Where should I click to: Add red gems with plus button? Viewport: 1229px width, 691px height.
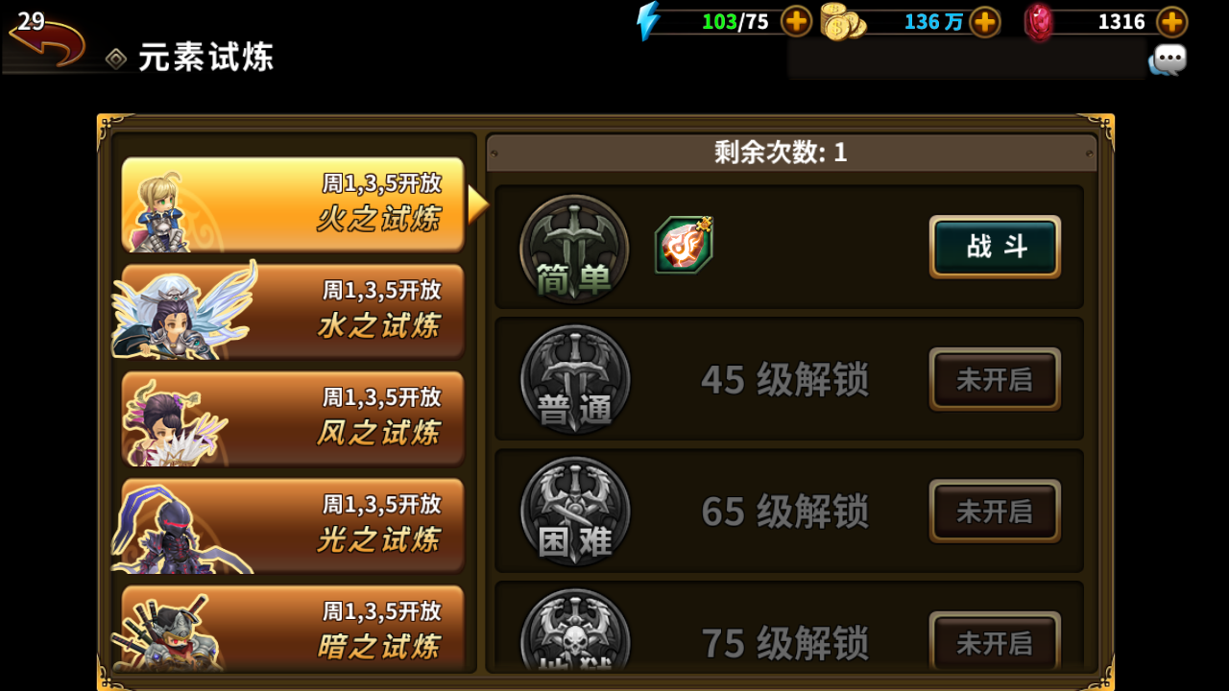(1171, 21)
